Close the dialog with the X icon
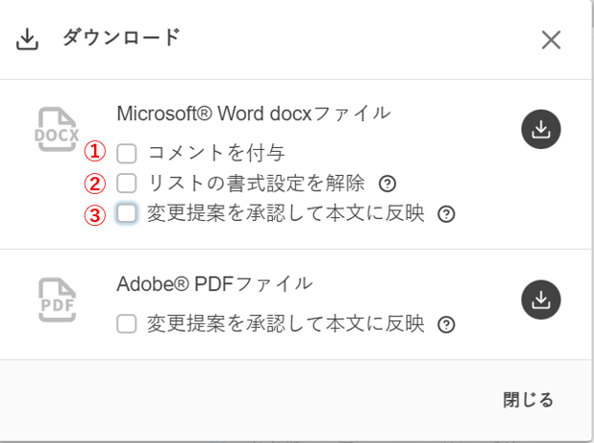594x443 pixels. point(551,39)
